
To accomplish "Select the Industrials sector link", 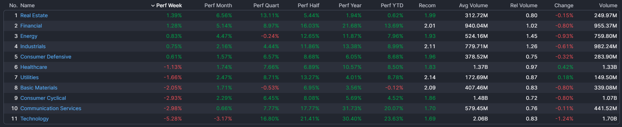I will click(x=33, y=46).
